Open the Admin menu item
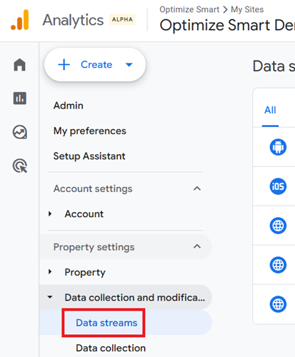Screen dimensions: 295x357 coord(69,106)
